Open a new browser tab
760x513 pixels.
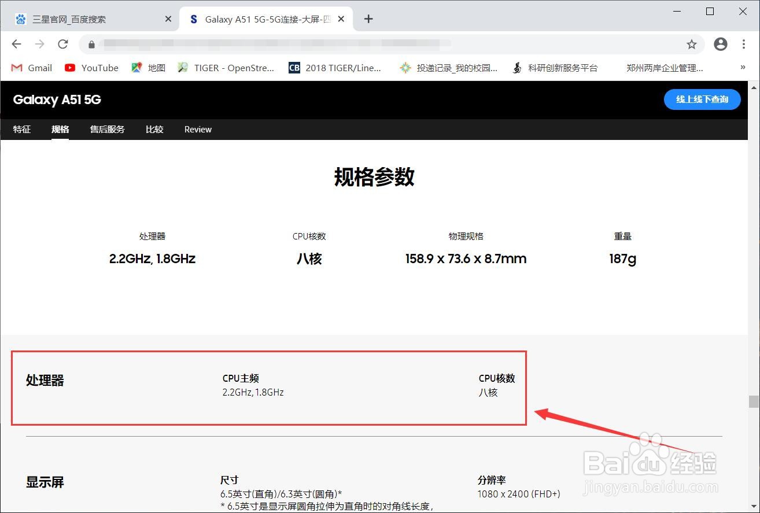[368, 19]
